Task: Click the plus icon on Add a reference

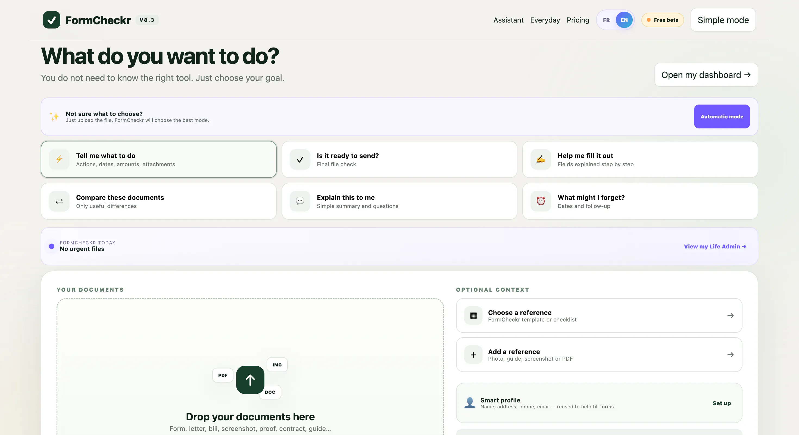Action: coord(473,354)
